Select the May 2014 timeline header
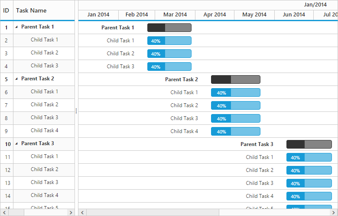This screenshot has height=216, width=338. tap(254, 15)
